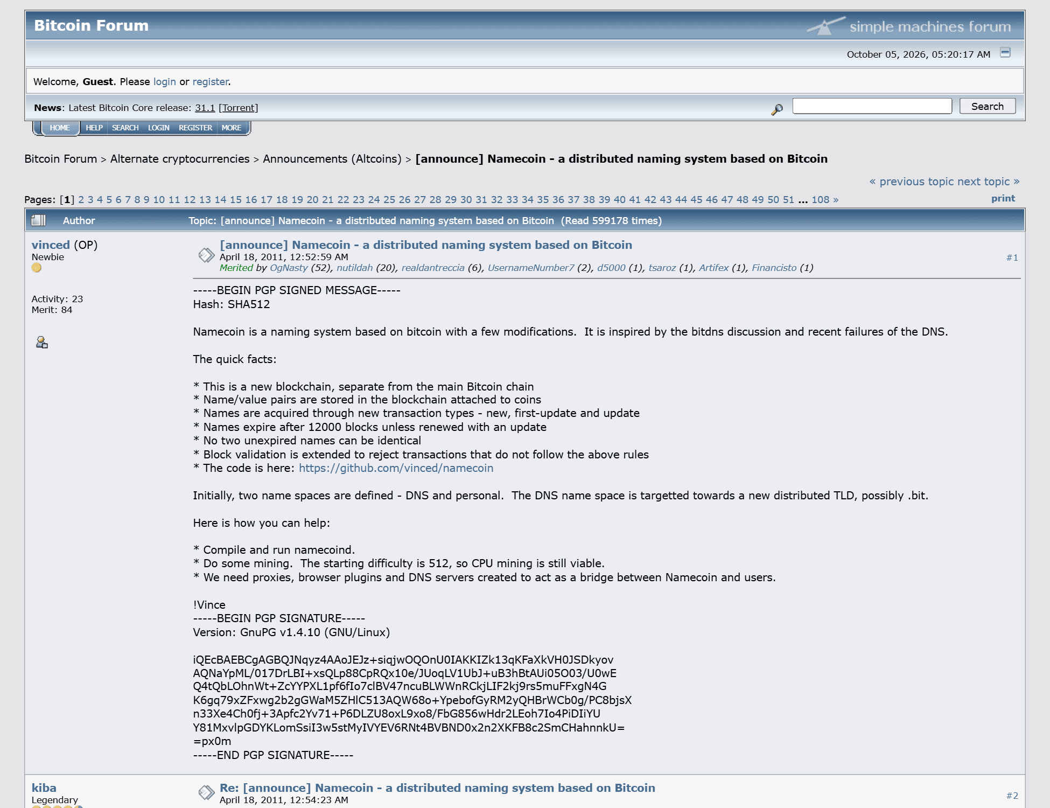Click the post icon beside kiba's reply
1050x808 pixels.
tap(206, 792)
